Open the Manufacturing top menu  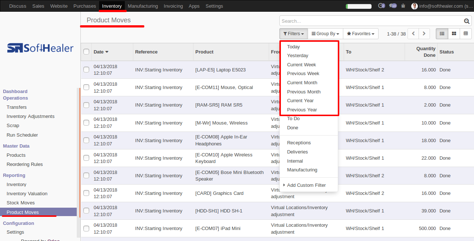pos(143,6)
